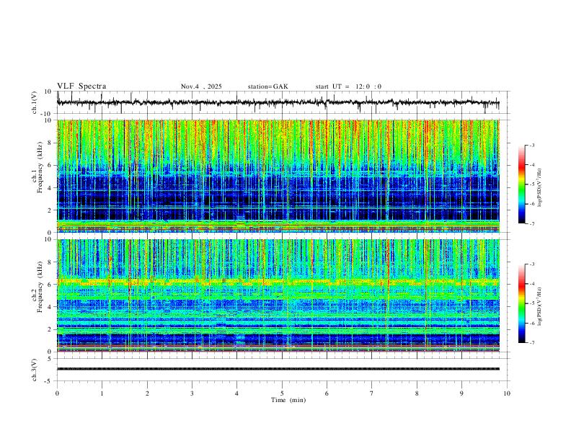Click the ch.2 colorbar "log(PSD)(V²/Hz)" label
This screenshot has width=571, height=441.
pyautogui.click(x=540, y=306)
